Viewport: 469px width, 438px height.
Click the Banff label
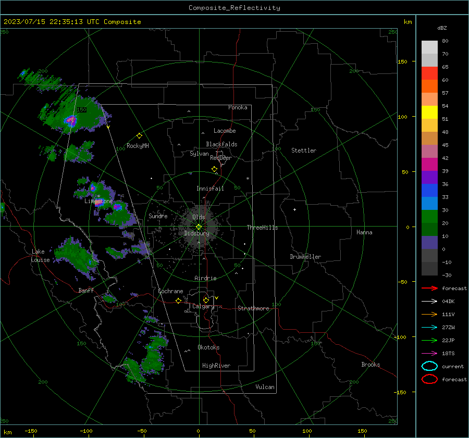click(x=86, y=290)
